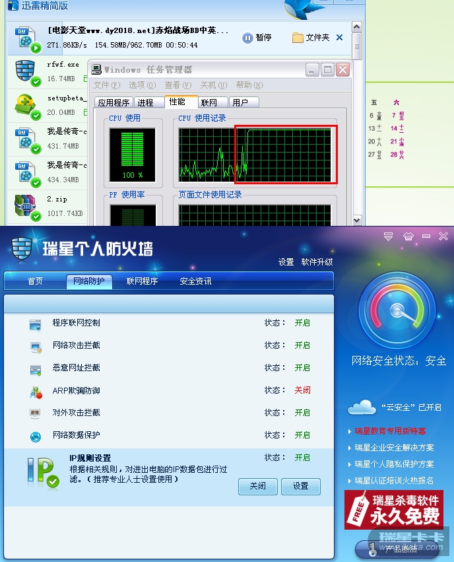Pause the 赤焰战场 download with 暂停

(x=257, y=38)
